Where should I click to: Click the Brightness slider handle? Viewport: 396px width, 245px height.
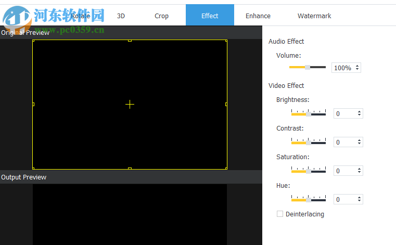tap(309, 114)
